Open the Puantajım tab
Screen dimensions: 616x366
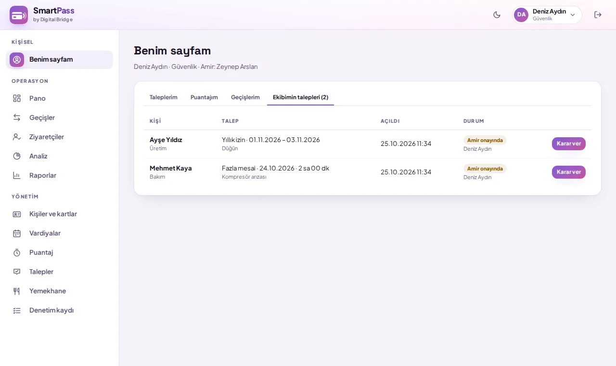(x=204, y=97)
